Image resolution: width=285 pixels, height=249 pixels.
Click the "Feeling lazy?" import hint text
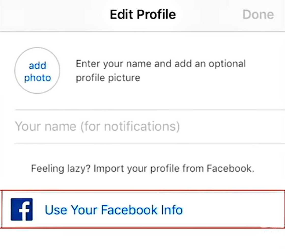pyautogui.click(x=142, y=168)
